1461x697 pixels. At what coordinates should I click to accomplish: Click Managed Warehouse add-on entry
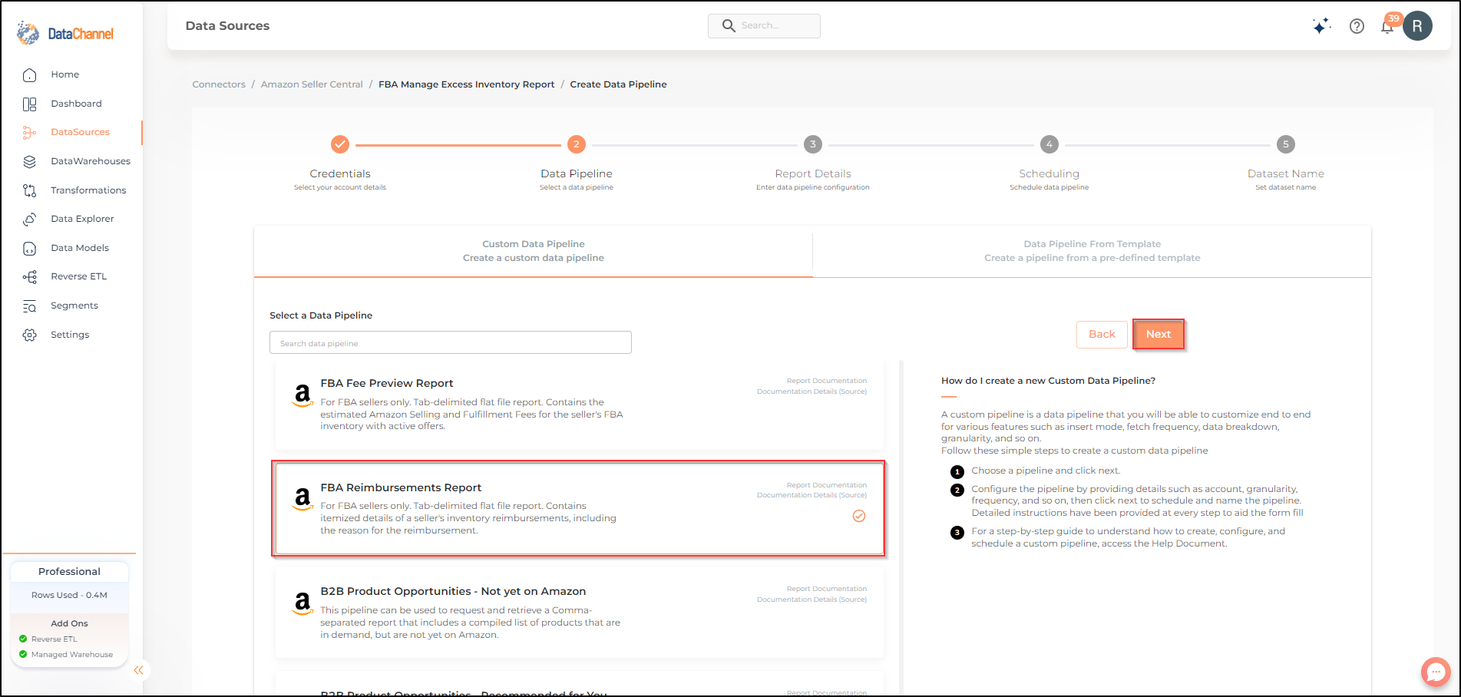66,655
